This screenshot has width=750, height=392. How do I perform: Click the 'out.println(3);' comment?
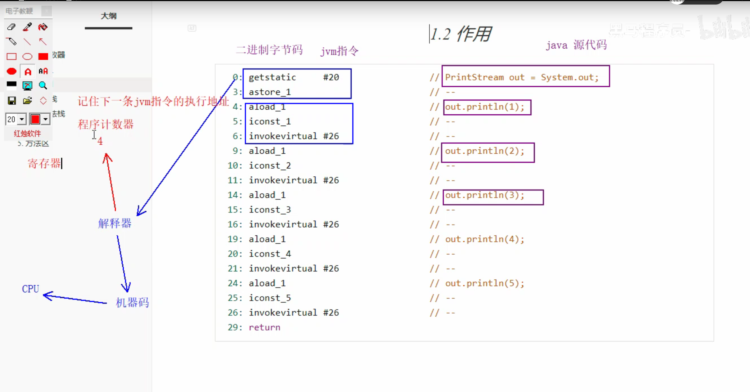tap(485, 195)
